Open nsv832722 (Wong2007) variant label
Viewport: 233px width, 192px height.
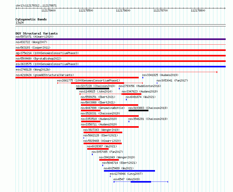click(31, 42)
